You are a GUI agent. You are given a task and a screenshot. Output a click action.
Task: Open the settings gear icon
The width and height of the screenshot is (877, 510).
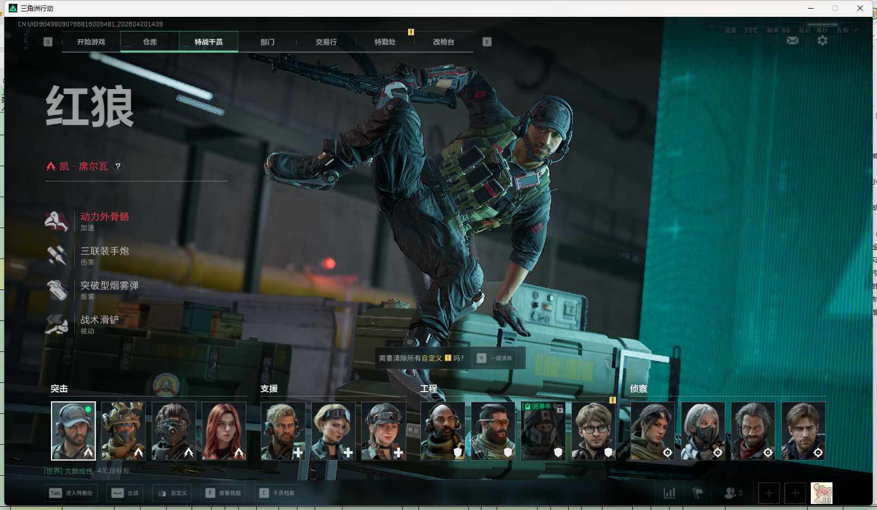(822, 41)
